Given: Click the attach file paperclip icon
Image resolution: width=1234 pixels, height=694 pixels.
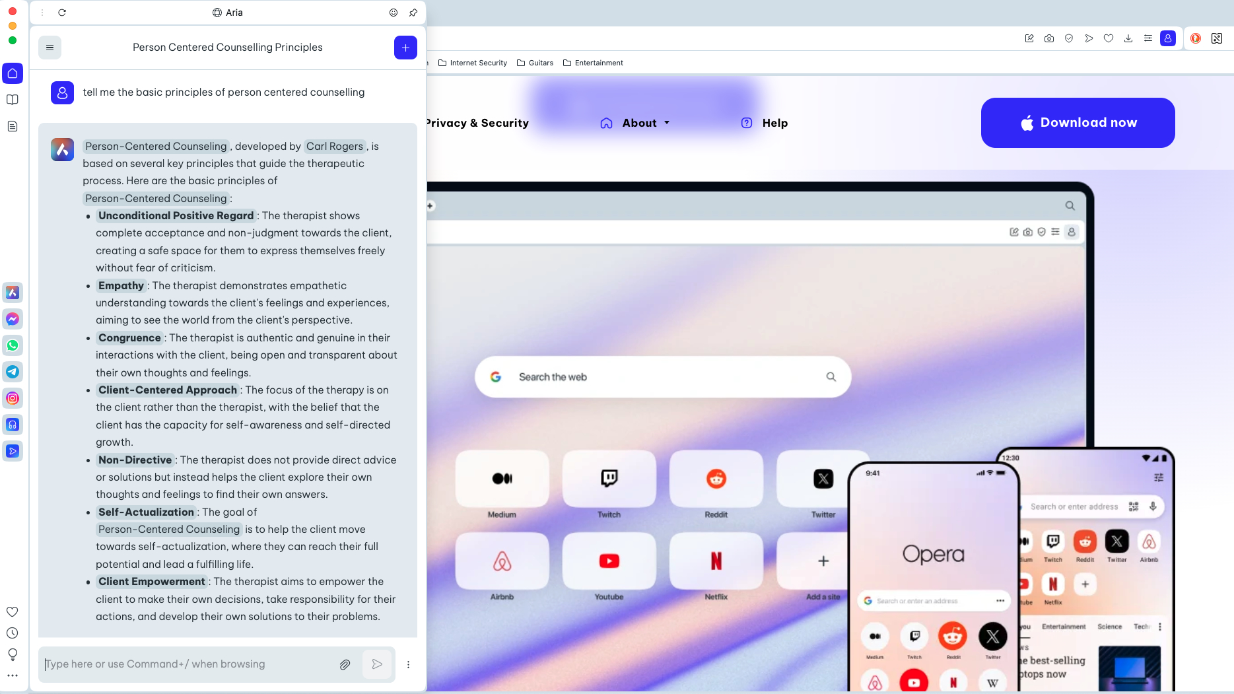Looking at the screenshot, I should [345, 664].
